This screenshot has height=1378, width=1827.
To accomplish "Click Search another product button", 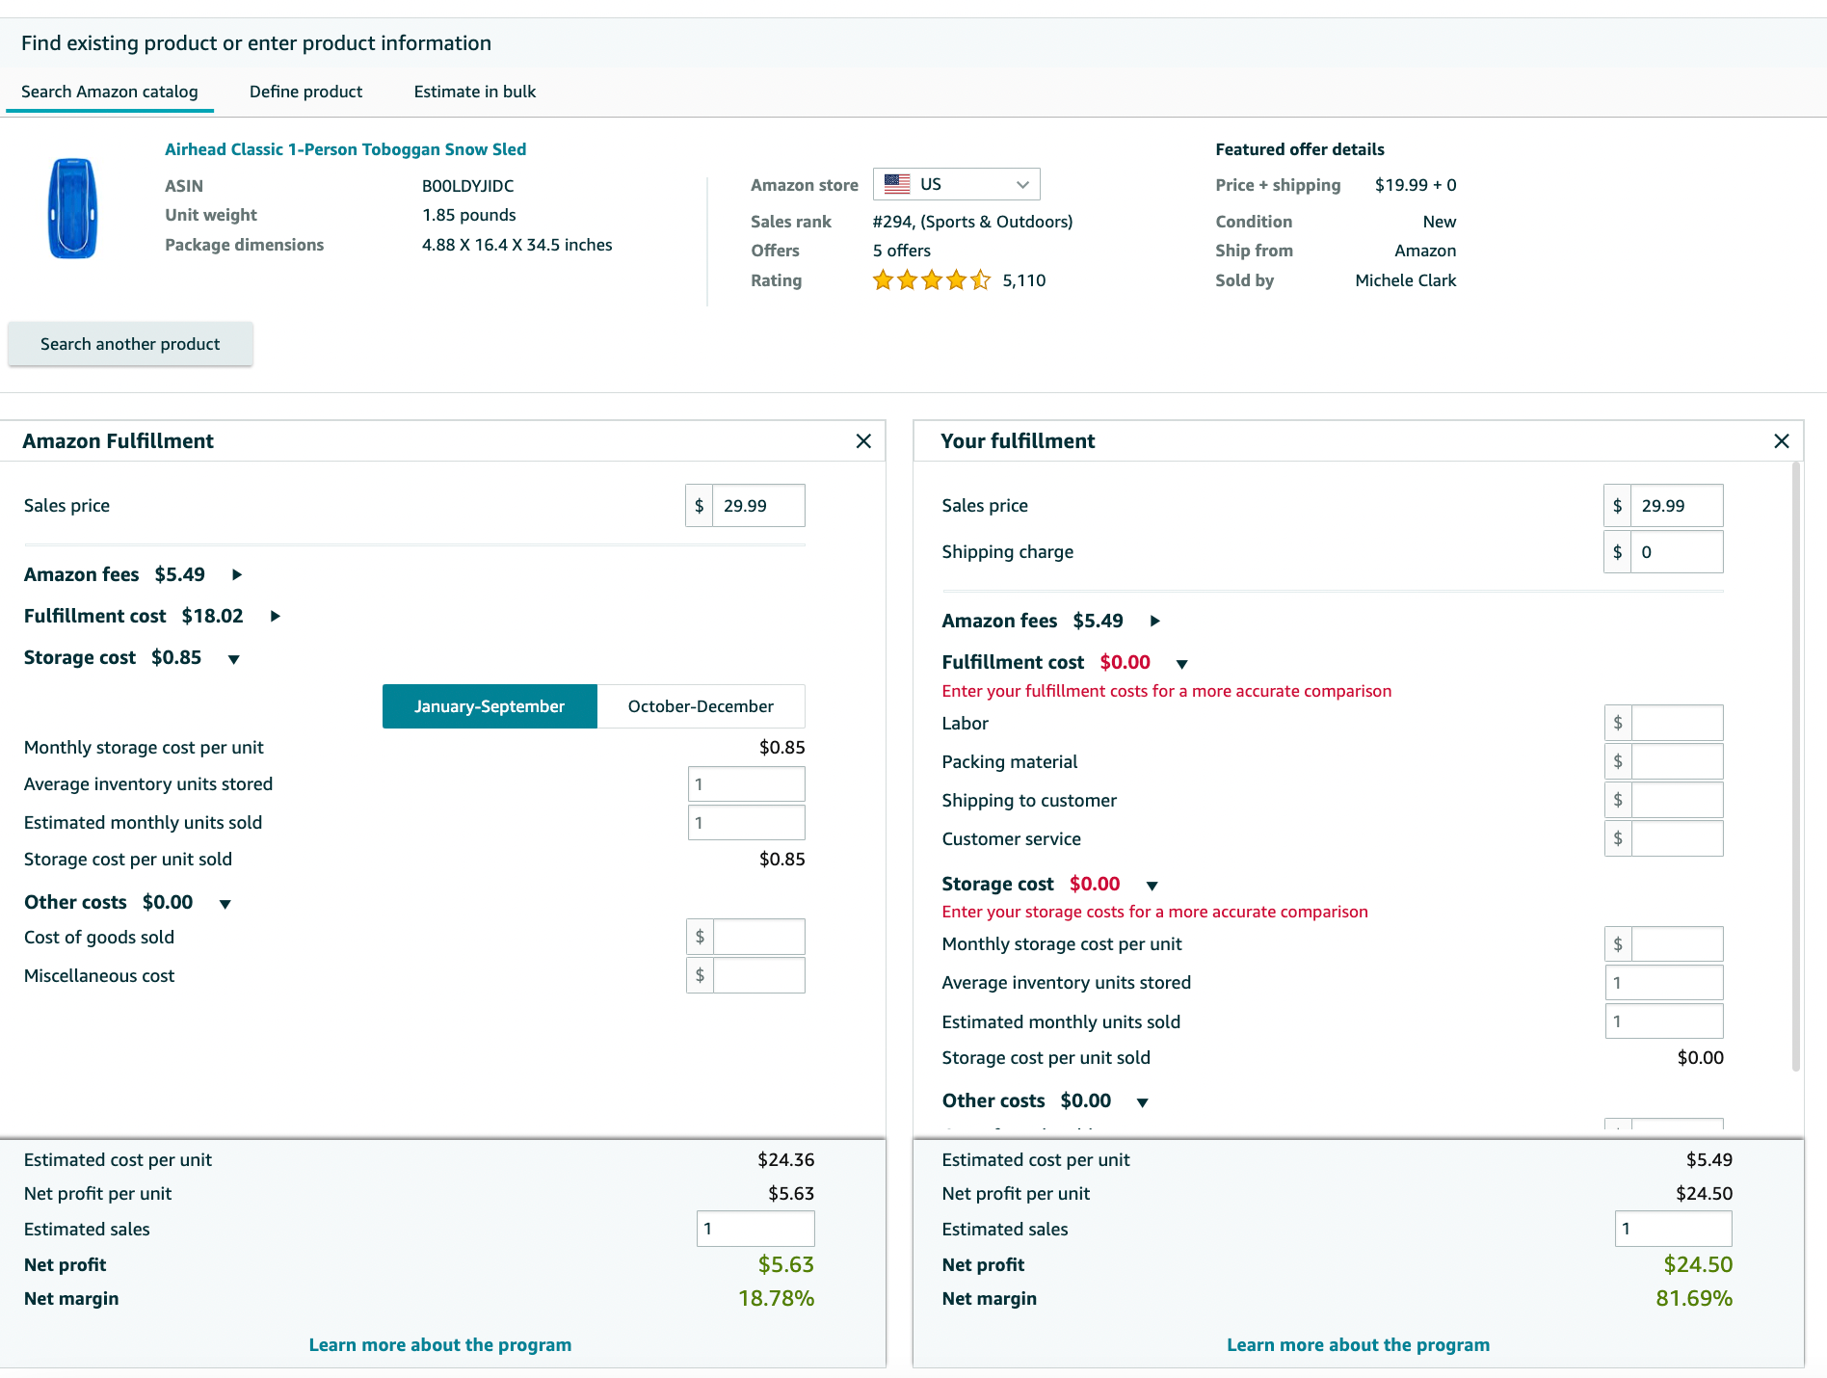I will coord(130,344).
